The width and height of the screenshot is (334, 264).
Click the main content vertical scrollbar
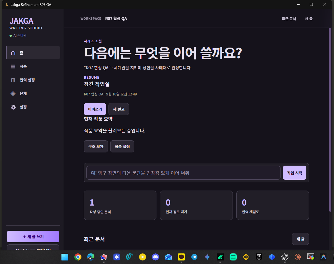tap(330, 120)
